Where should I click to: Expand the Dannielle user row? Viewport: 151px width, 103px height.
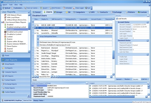[x=35, y=64]
